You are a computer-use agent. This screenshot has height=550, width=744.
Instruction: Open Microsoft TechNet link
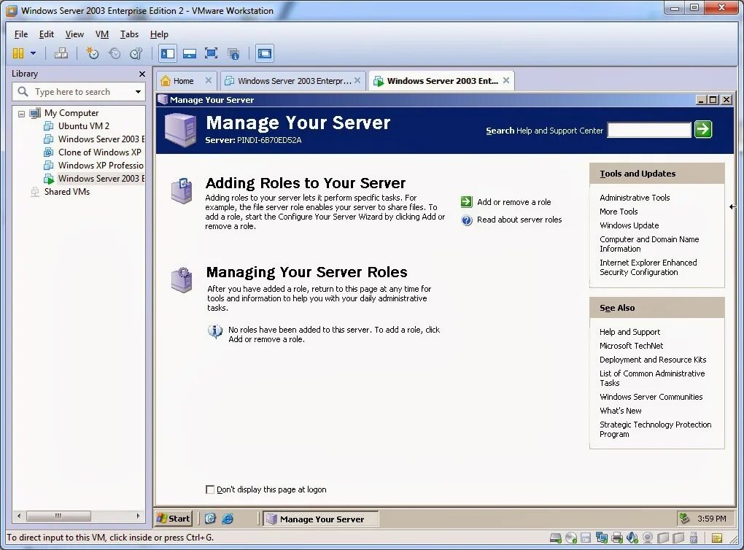(631, 346)
